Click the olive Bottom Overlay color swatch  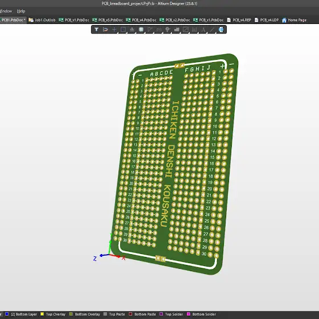[71, 314]
